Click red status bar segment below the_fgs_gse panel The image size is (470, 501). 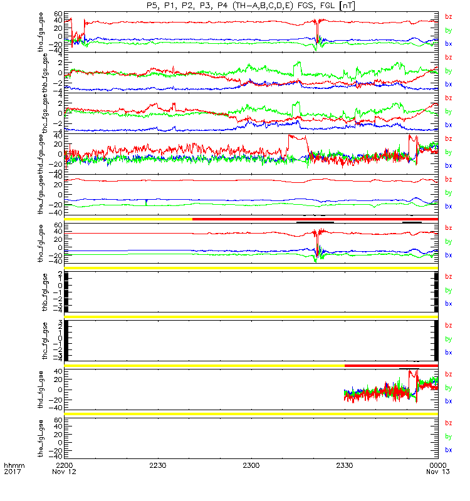(x=315, y=219)
